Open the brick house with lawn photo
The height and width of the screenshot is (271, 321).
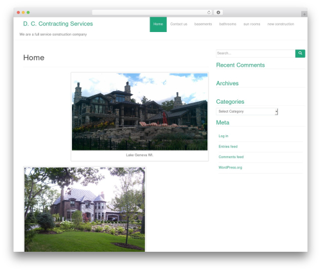click(85, 209)
